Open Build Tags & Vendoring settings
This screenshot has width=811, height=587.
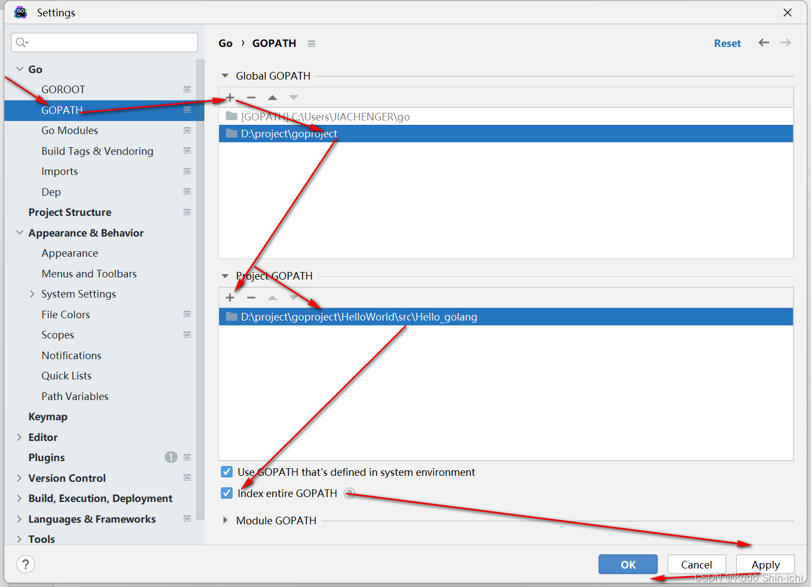coord(98,151)
